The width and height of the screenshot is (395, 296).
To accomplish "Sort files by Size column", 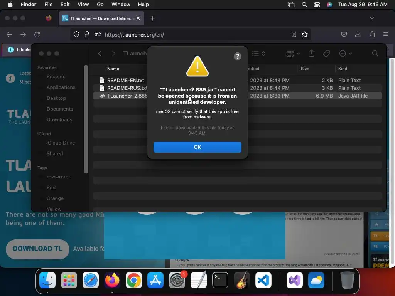I will pyautogui.click(x=305, y=69).
